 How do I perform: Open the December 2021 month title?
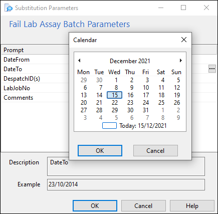pos(130,61)
